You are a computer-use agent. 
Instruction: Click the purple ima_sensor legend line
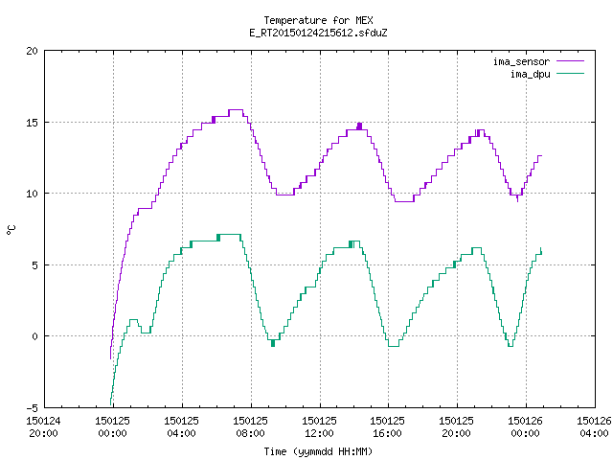pos(571,61)
